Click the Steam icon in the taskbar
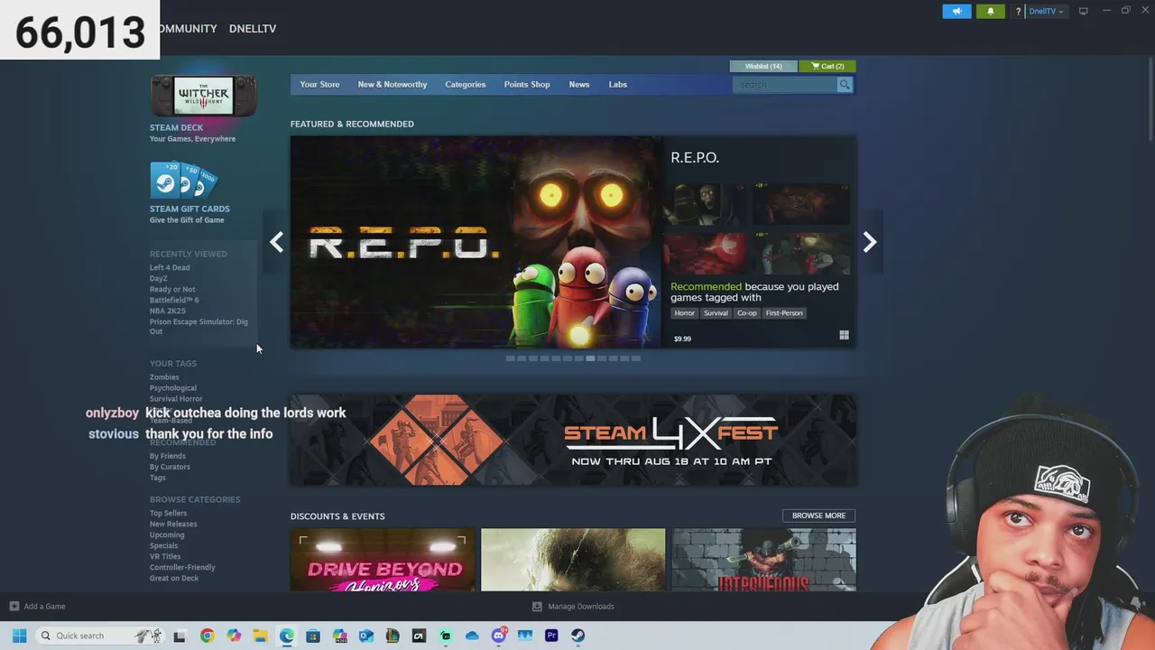The height and width of the screenshot is (650, 1155). (x=577, y=636)
